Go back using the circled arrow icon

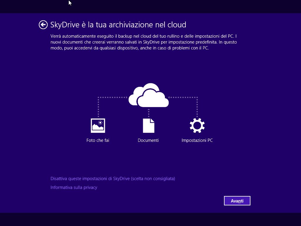pos(43,25)
